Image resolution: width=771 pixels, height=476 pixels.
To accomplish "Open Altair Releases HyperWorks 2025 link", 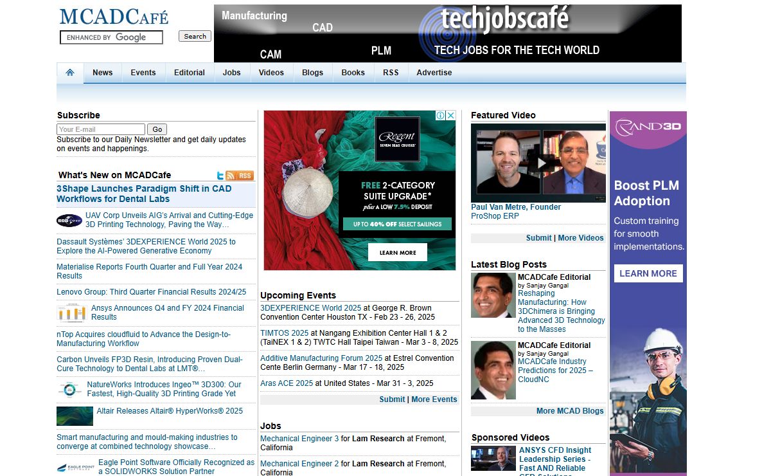I will pos(170,411).
